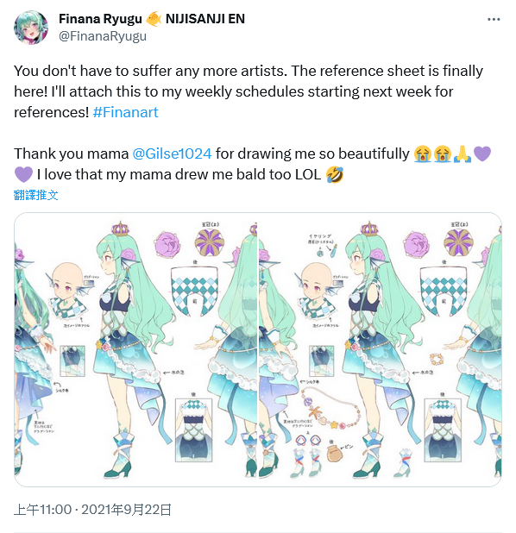Click the first crying face emoji
The height and width of the screenshot is (533, 516).
pyautogui.click(x=423, y=154)
